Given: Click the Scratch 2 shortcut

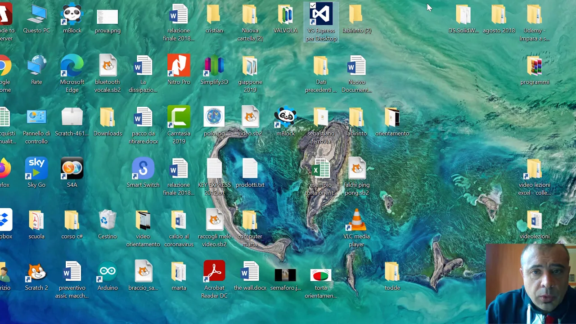Looking at the screenshot, I should click(36, 275).
